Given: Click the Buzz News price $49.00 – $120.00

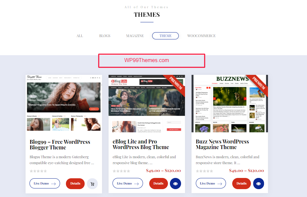Looking at the screenshot, I should coord(247,171).
